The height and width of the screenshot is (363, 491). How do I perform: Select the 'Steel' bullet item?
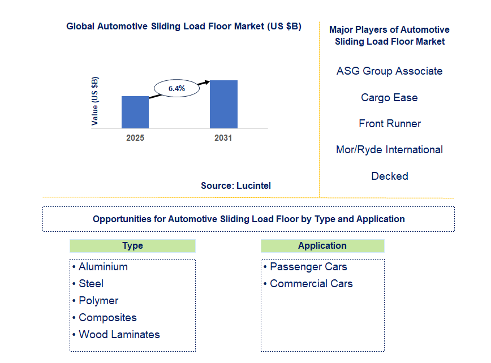88,284
